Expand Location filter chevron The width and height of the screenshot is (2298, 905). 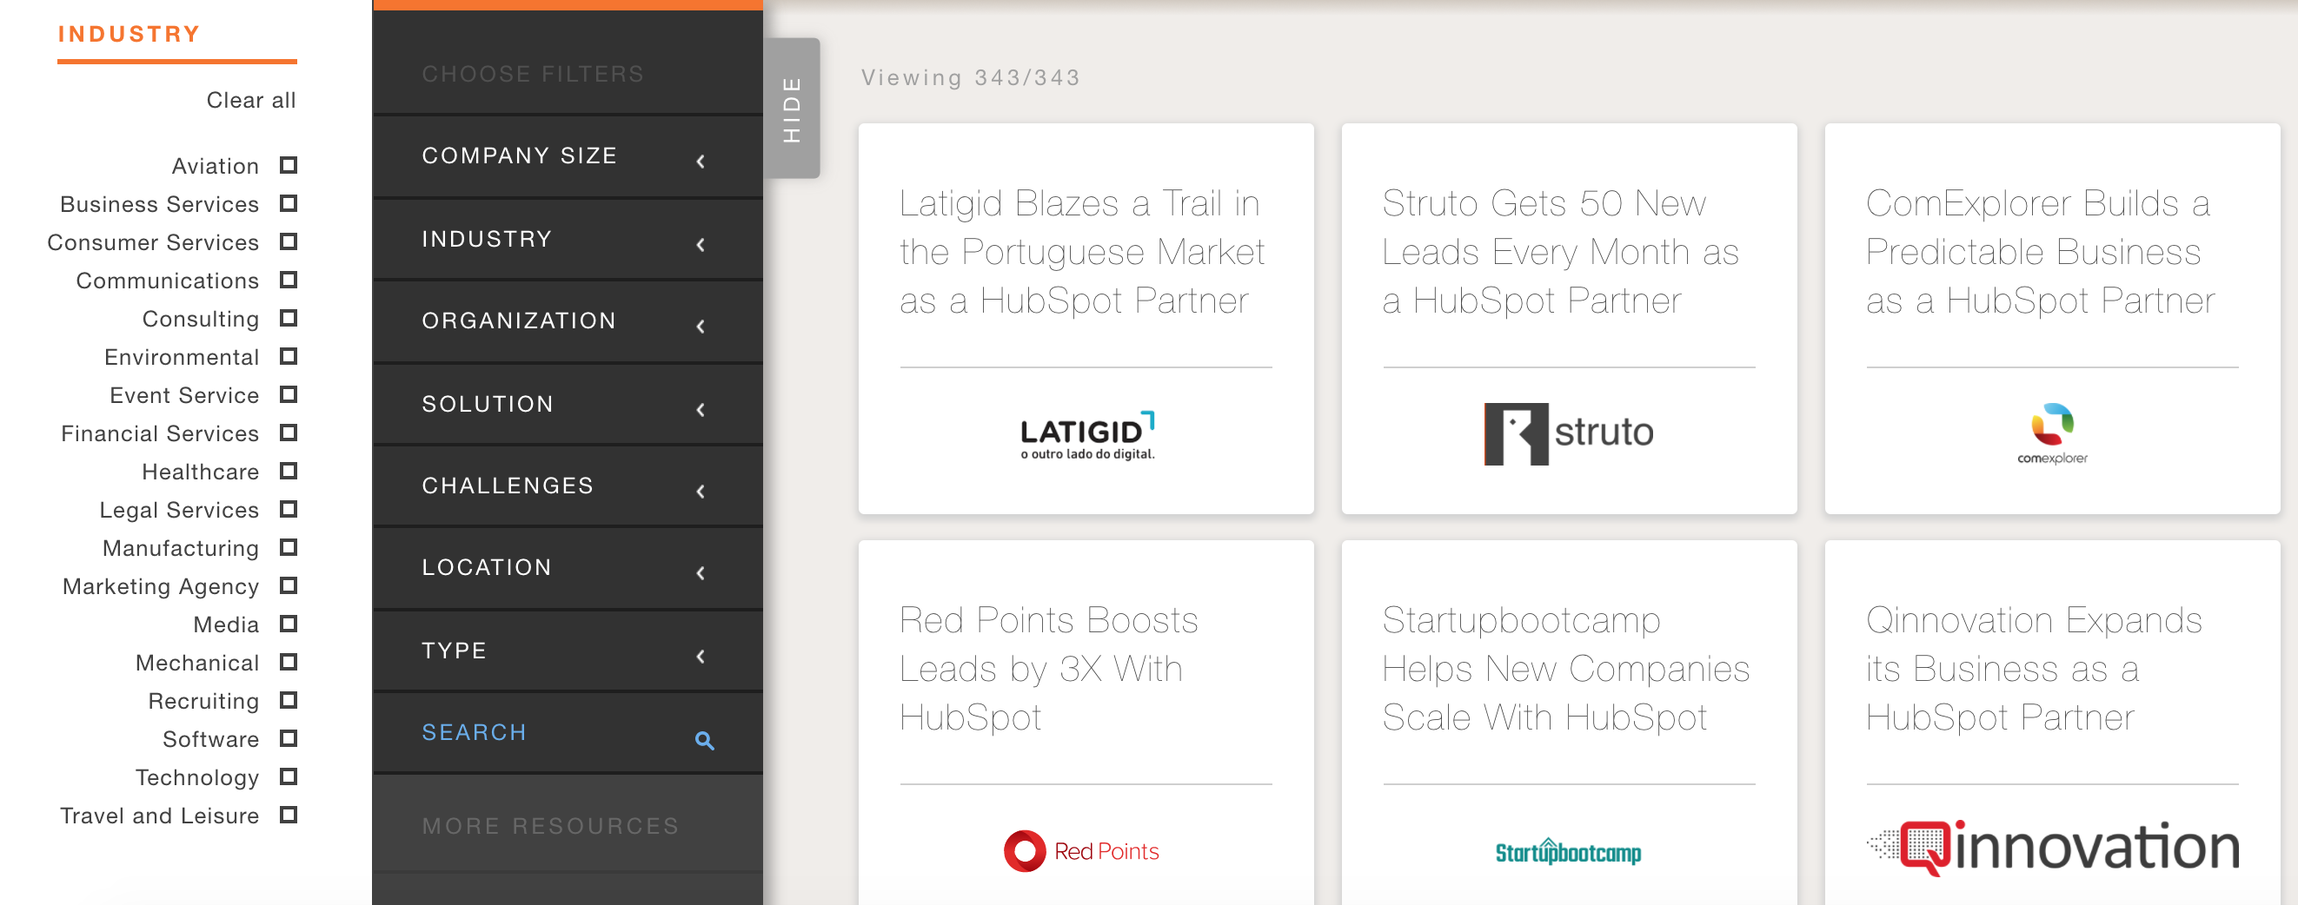tap(701, 573)
